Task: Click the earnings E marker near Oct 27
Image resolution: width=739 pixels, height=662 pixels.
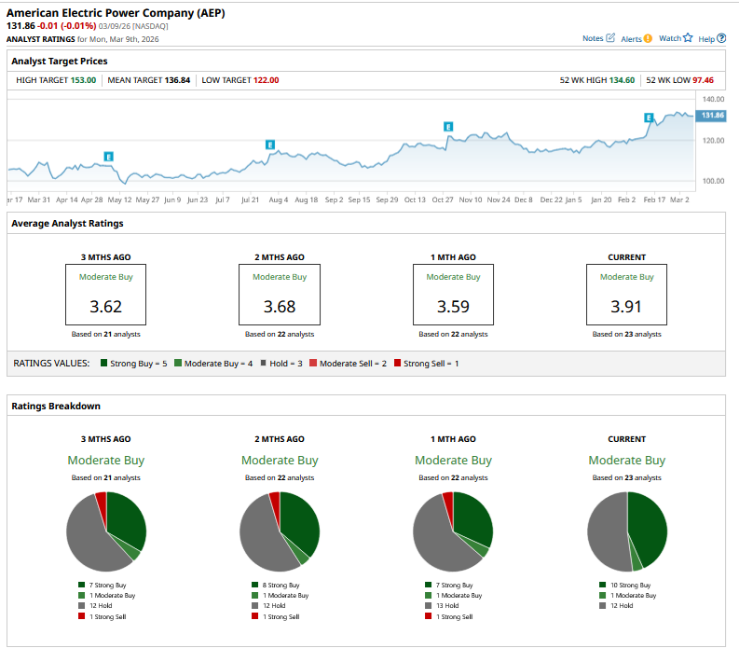Action: tap(448, 126)
